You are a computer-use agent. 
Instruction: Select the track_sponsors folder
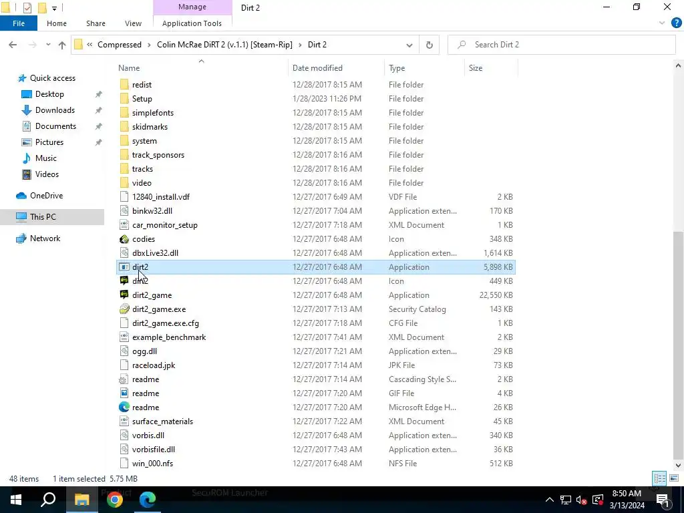coord(158,155)
